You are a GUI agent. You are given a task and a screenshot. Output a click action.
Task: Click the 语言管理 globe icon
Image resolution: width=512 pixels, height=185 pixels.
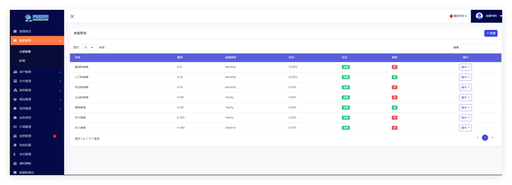tap(15, 109)
